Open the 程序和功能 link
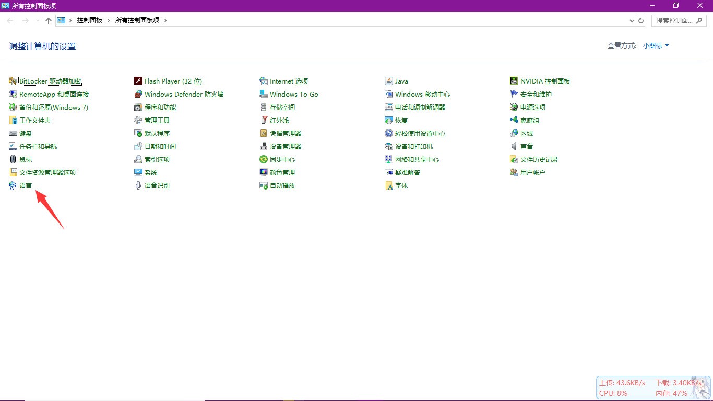Viewport: 713px width, 401px height. point(160,107)
